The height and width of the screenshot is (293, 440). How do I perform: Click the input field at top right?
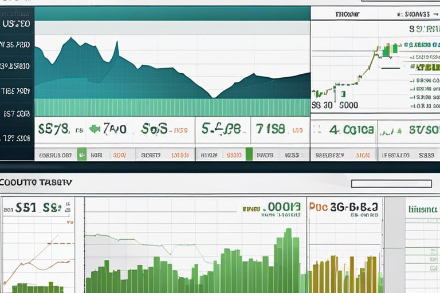(400, 2)
